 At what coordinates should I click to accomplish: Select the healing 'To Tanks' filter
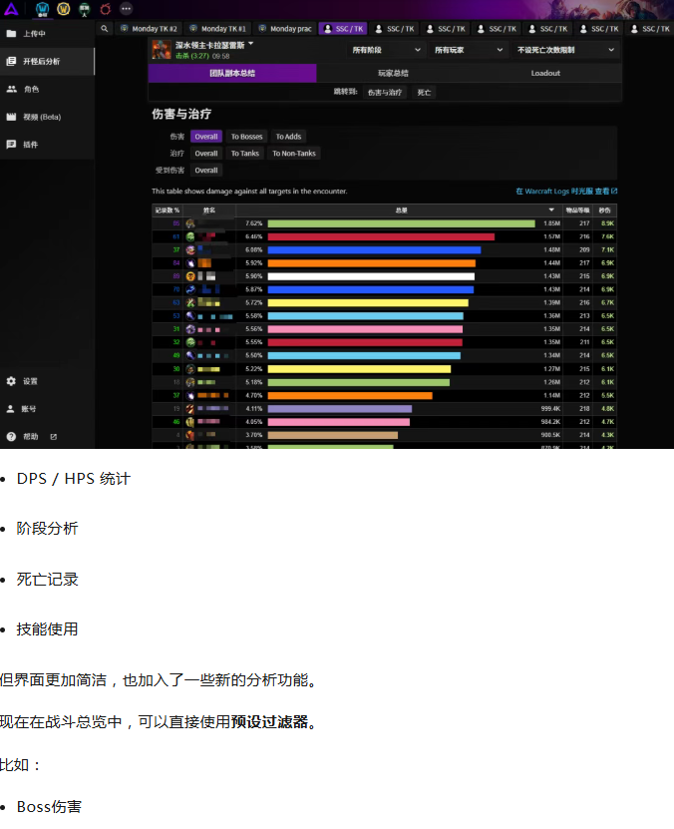pyautogui.click(x=244, y=154)
